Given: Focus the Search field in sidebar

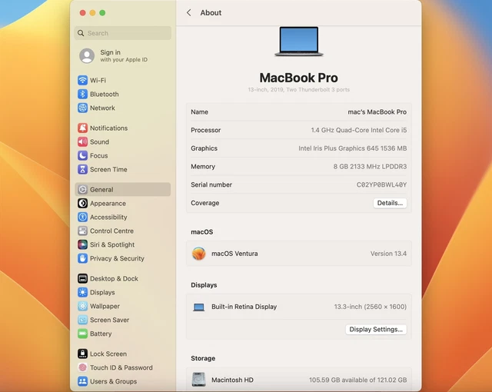Looking at the screenshot, I should [x=123, y=33].
